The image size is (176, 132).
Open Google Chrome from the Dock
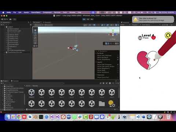[19, 117]
